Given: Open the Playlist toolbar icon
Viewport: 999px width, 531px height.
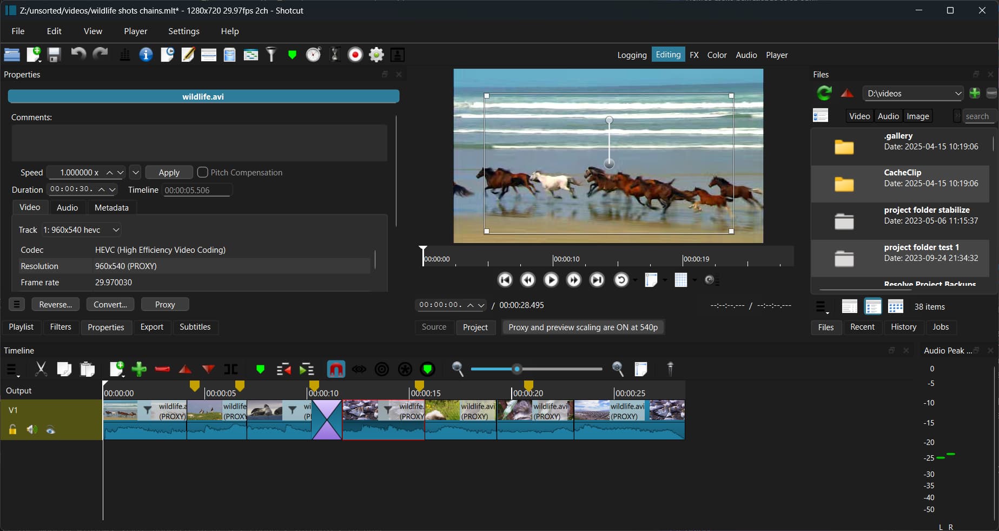Looking at the screenshot, I should pos(209,55).
